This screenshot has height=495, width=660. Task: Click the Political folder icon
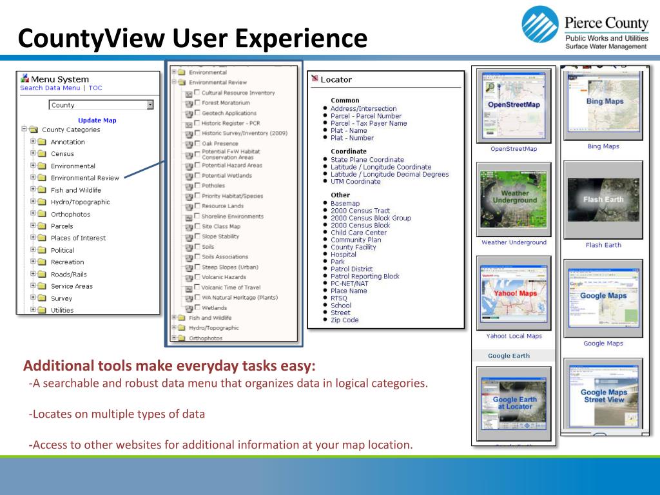point(42,250)
